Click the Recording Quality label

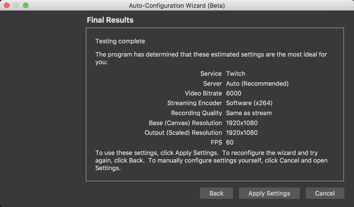(x=196, y=113)
